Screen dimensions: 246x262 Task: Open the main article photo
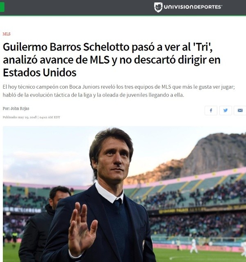(124, 194)
